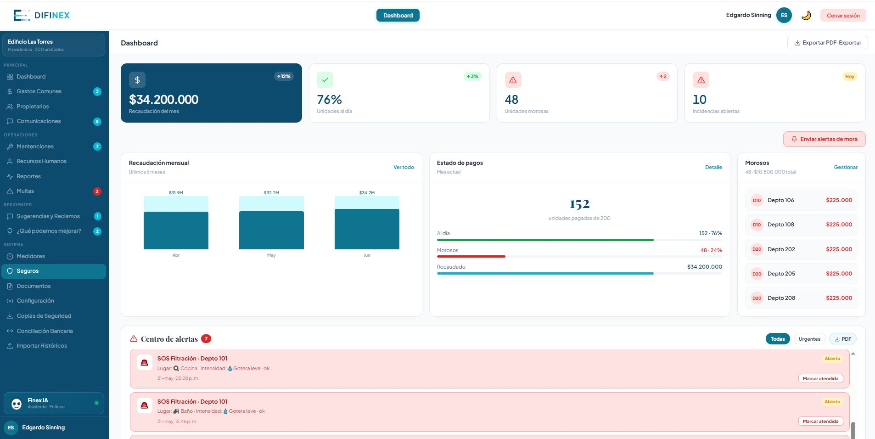Click the Hoy badge
This screenshot has width=875, height=439.
point(850,77)
